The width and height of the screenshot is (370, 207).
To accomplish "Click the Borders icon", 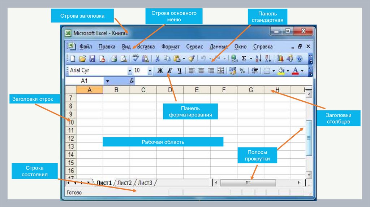I will pyautogui.click(x=267, y=71).
